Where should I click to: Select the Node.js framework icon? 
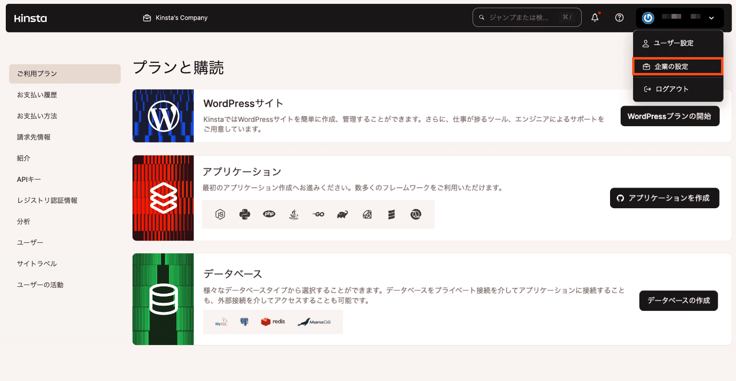click(221, 214)
